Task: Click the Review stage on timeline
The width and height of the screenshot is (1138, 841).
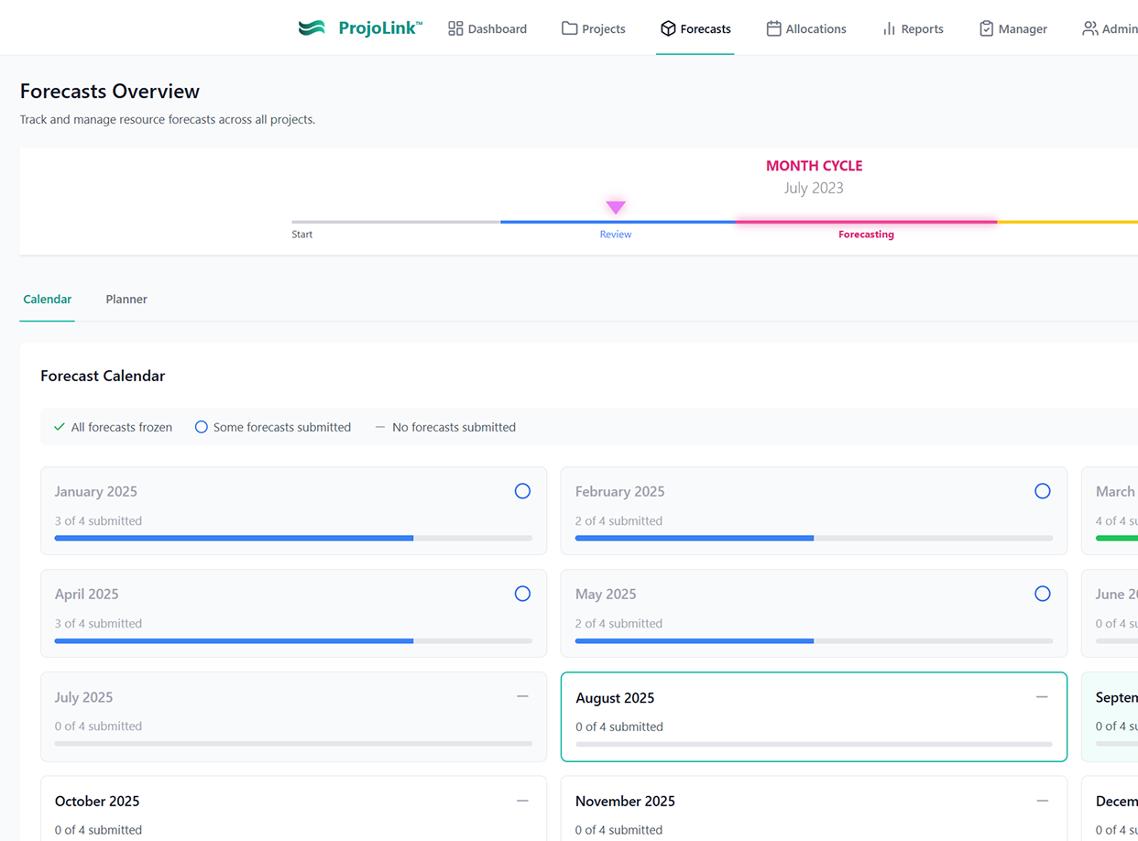Action: pos(616,235)
